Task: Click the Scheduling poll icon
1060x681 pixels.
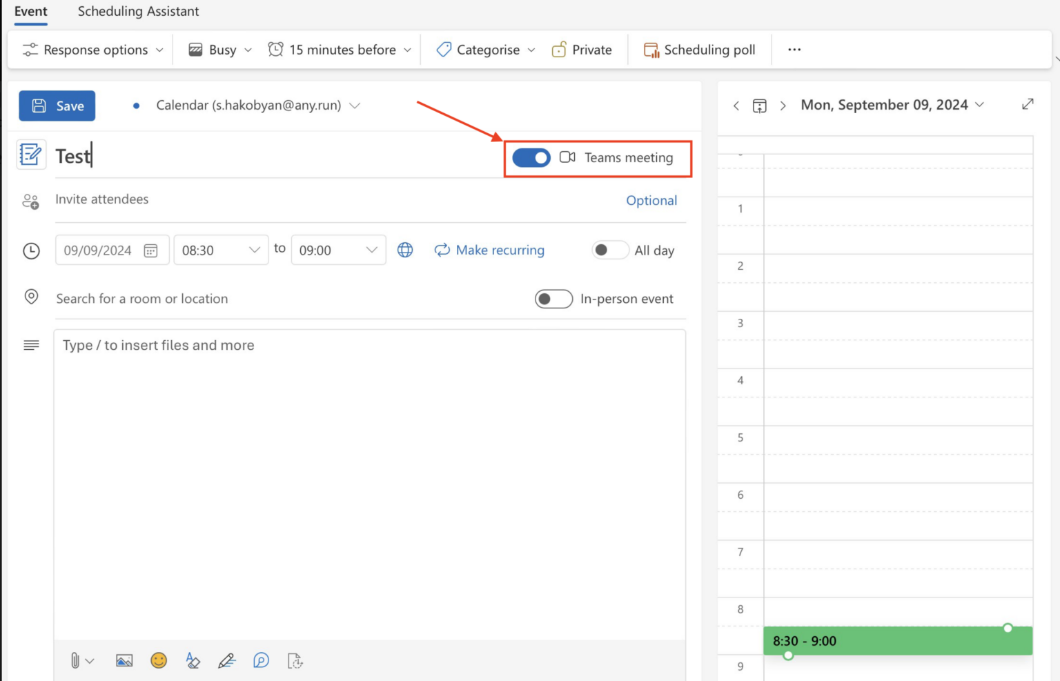Action: pos(650,49)
